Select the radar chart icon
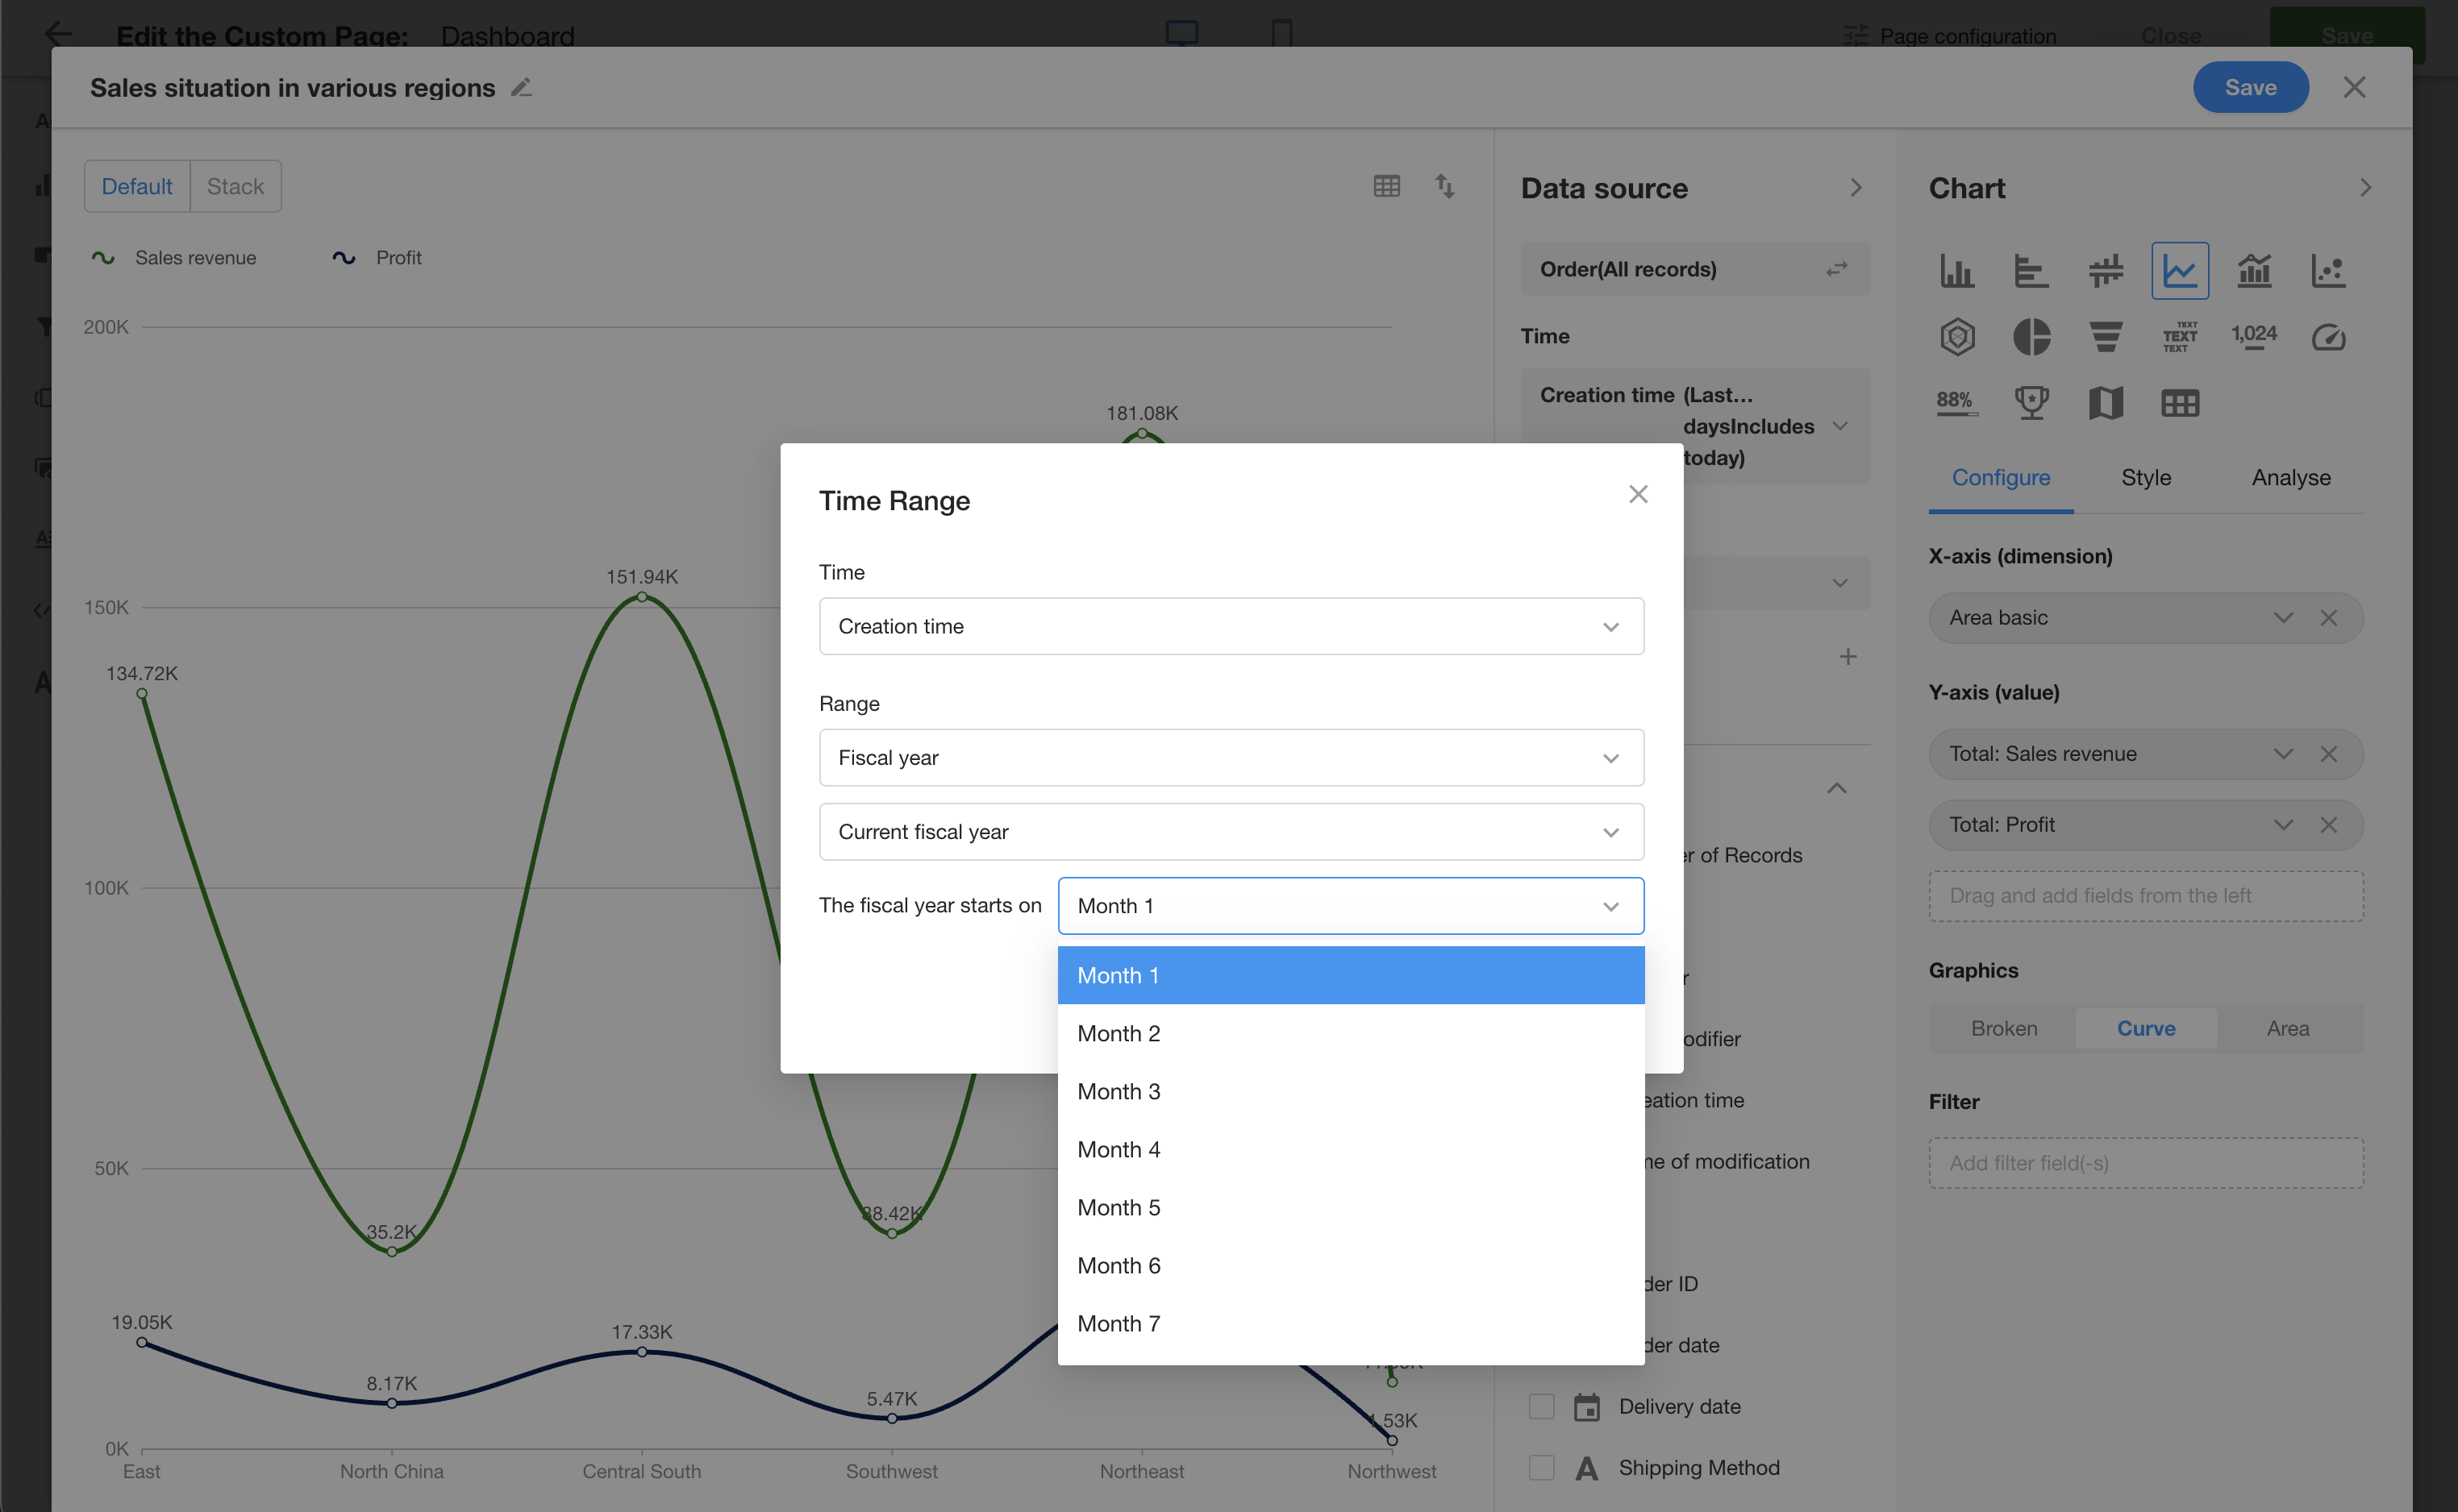 1956,337
